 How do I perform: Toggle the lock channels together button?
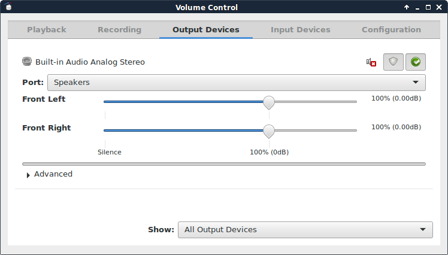(393, 62)
